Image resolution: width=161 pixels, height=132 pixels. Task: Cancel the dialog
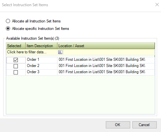tap(144, 125)
